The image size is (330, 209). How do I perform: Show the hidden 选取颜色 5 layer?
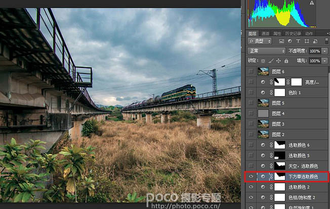click(251, 155)
